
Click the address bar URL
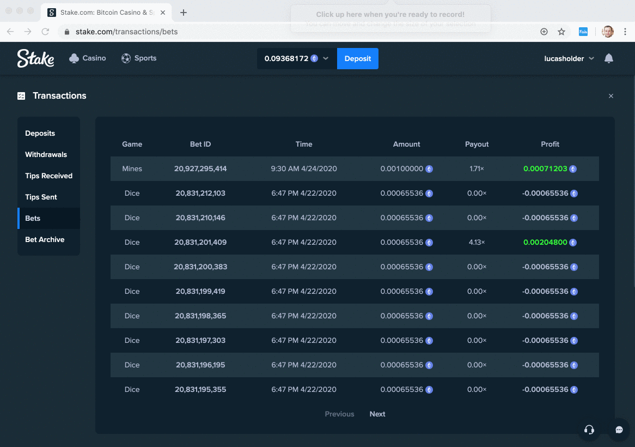[x=127, y=32]
